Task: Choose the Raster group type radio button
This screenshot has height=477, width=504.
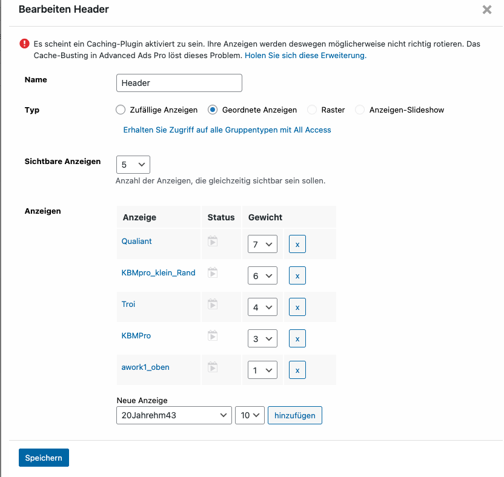Action: tap(312, 110)
